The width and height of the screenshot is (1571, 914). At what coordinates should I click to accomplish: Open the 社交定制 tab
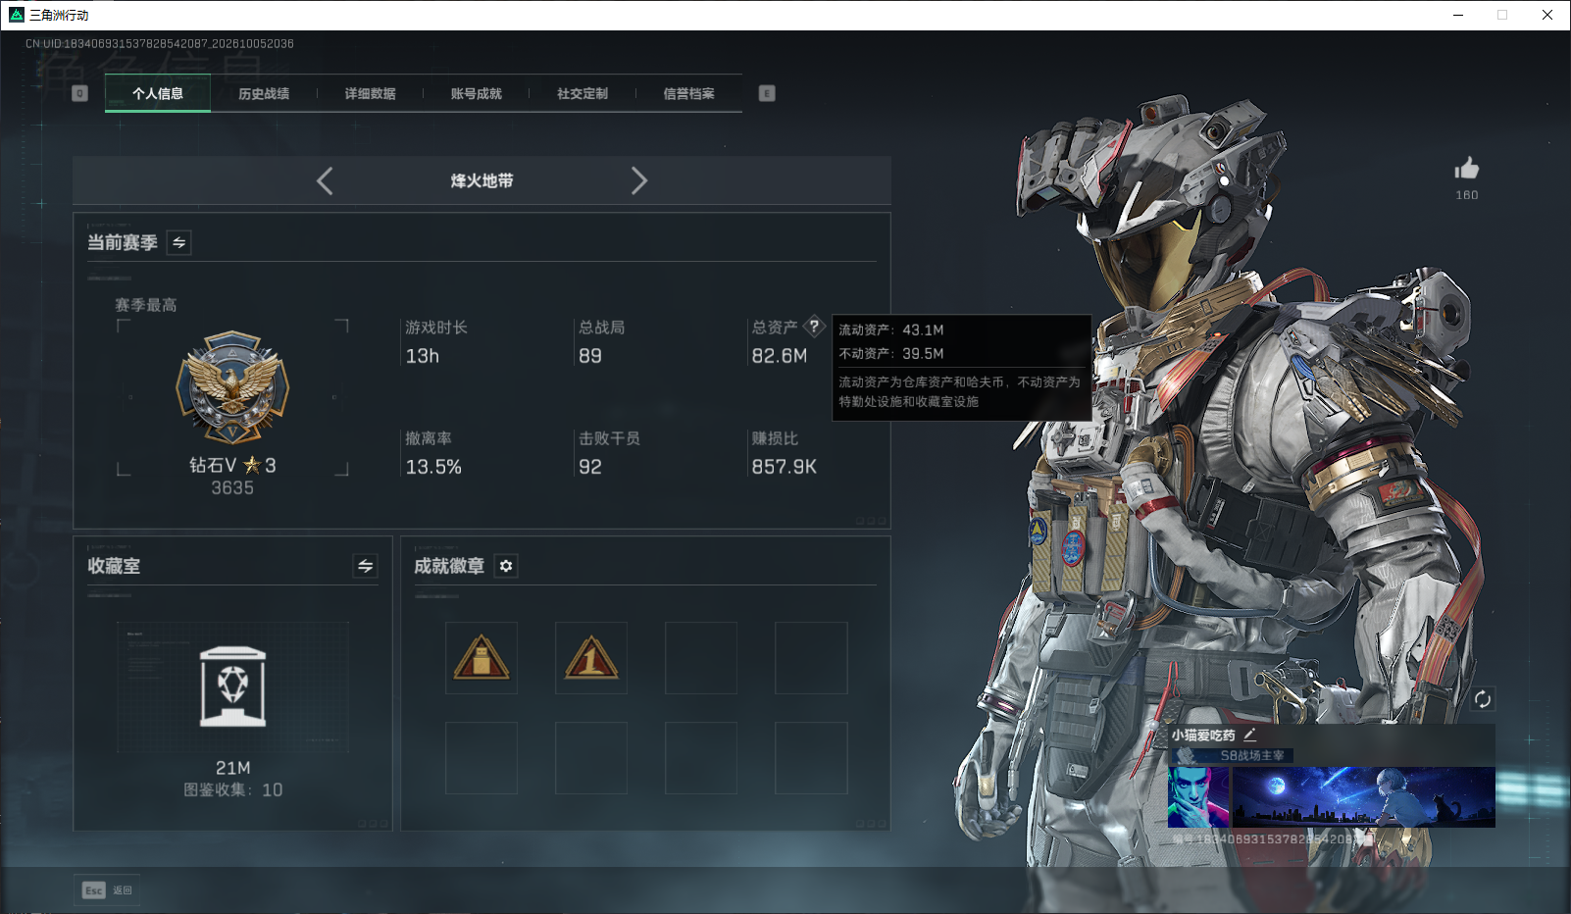pyautogui.click(x=583, y=93)
